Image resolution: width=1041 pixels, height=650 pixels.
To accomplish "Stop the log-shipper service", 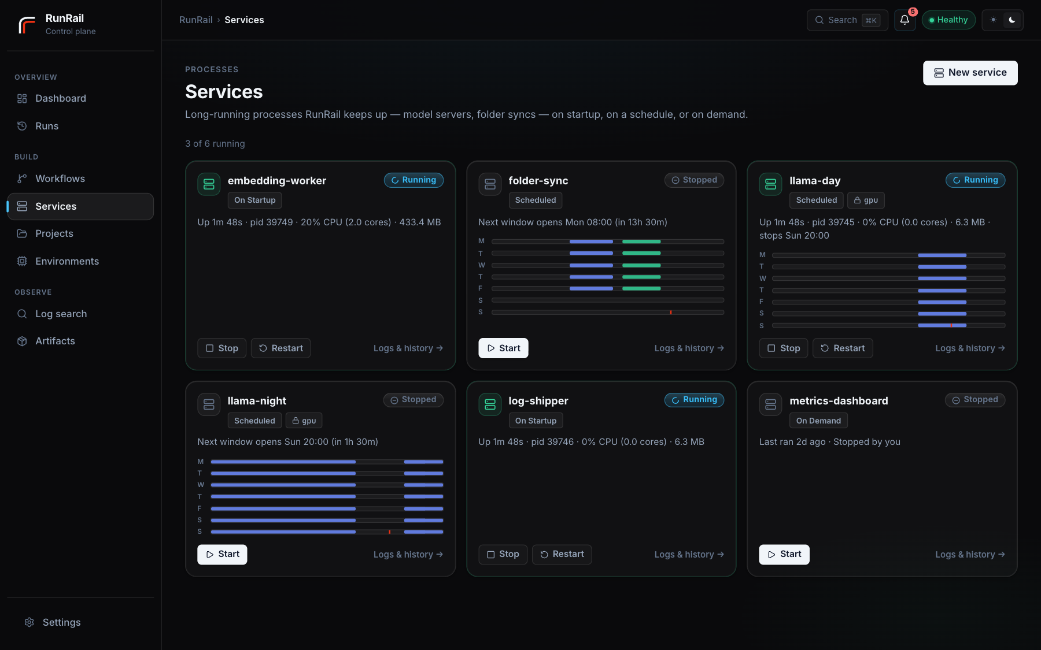I will point(503,555).
